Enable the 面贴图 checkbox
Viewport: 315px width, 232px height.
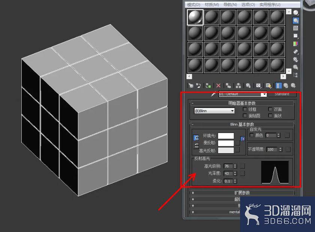[245, 115]
